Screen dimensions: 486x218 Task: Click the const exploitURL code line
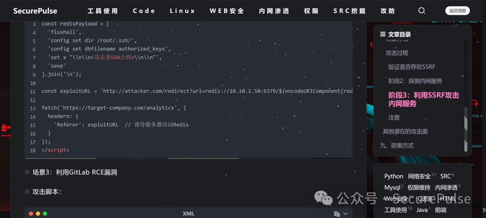coord(197,91)
